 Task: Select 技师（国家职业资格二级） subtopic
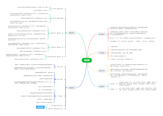(x=56, y=106)
